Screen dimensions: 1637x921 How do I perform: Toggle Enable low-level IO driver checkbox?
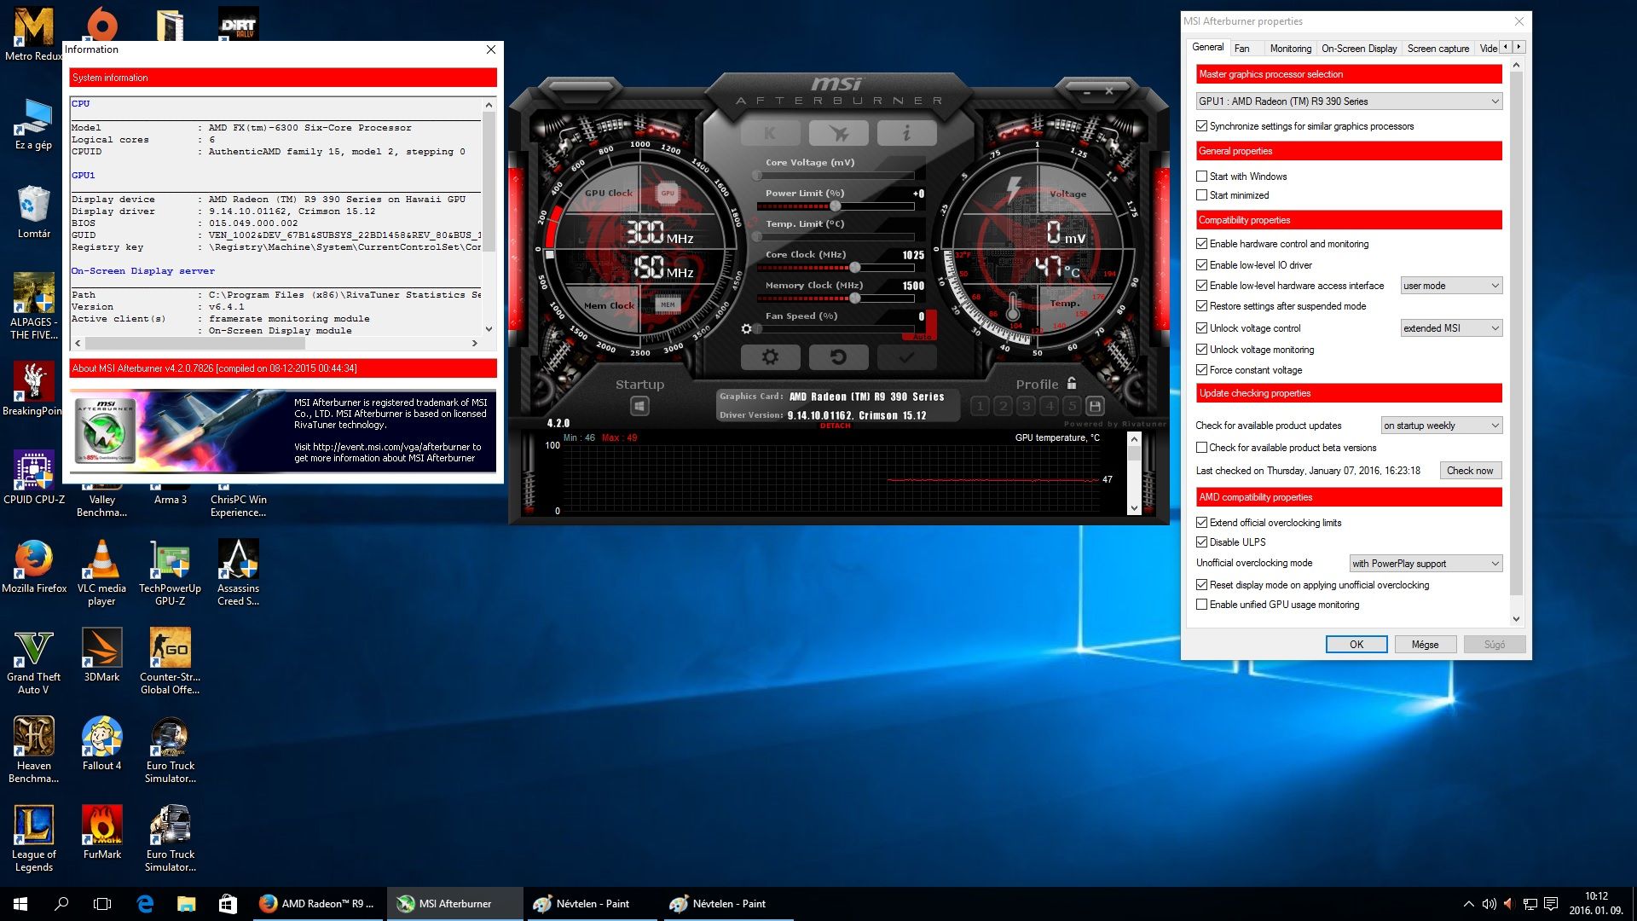tap(1201, 265)
